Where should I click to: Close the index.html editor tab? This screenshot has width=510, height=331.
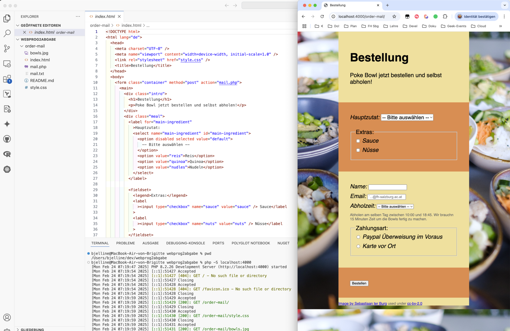(119, 16)
